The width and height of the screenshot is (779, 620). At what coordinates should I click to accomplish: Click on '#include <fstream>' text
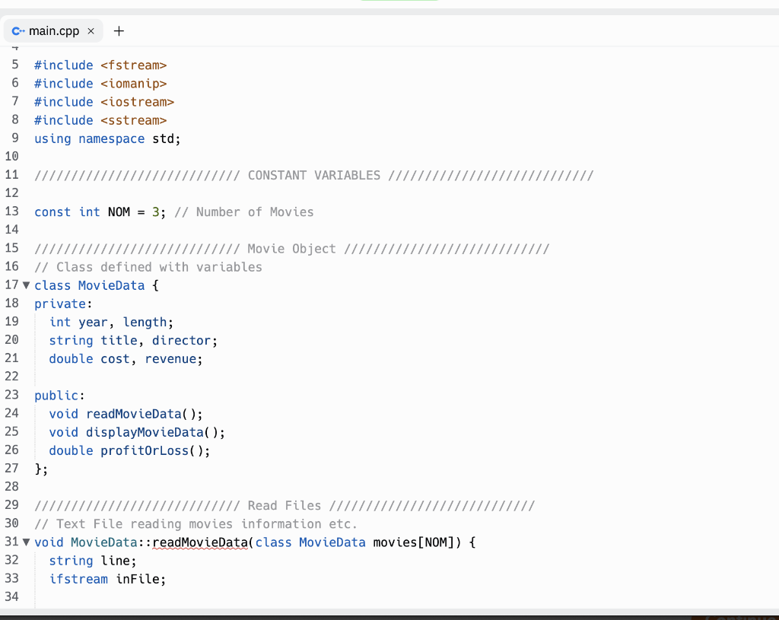click(x=100, y=65)
